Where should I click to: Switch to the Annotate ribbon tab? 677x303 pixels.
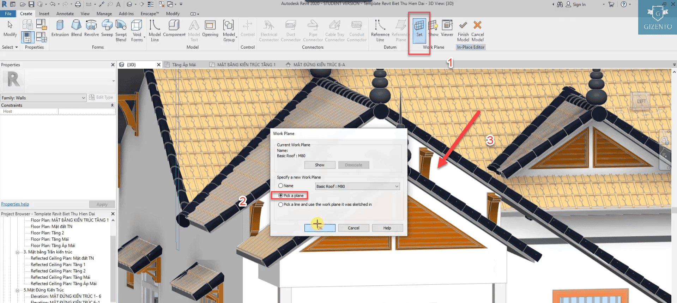pyautogui.click(x=65, y=14)
